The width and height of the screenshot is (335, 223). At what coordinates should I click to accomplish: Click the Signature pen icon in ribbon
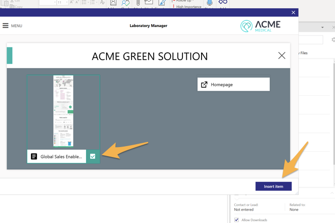click(162, 2)
